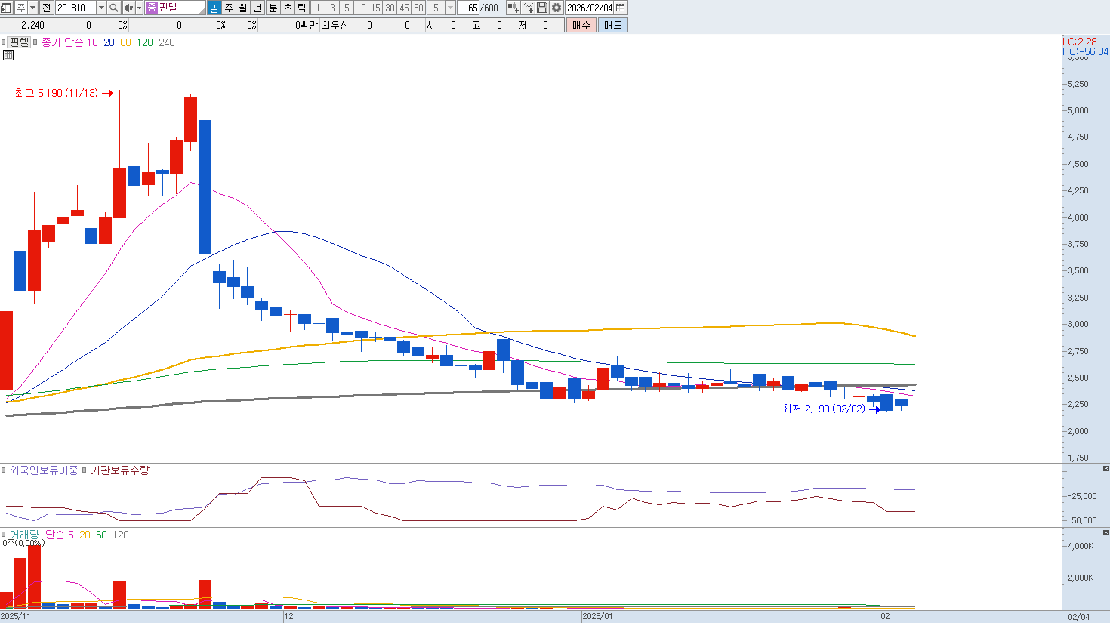Open the calendar date picker icon
The width and height of the screenshot is (1110, 623).
pos(621,8)
